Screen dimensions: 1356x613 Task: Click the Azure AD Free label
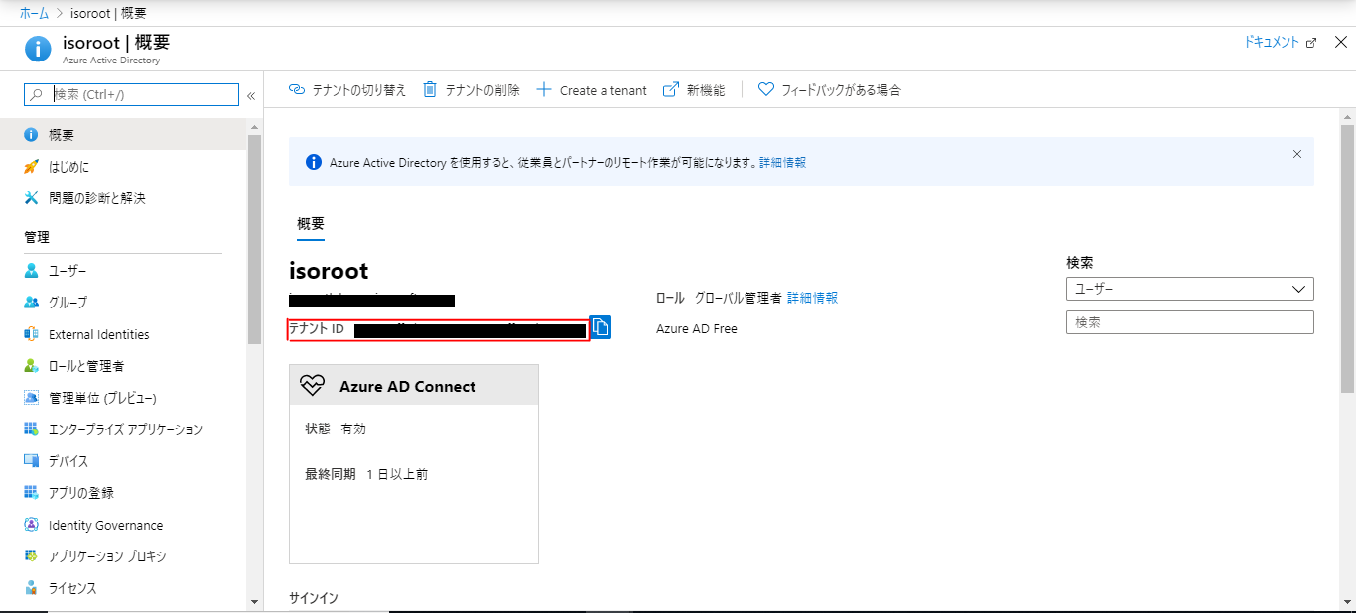(697, 328)
